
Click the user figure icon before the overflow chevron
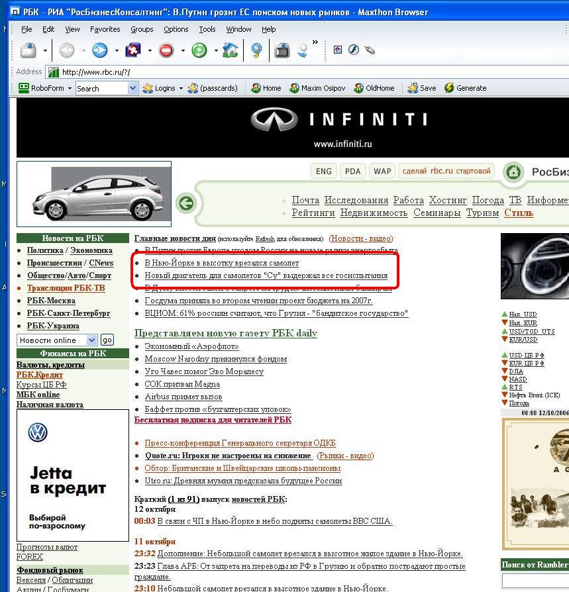point(303,50)
